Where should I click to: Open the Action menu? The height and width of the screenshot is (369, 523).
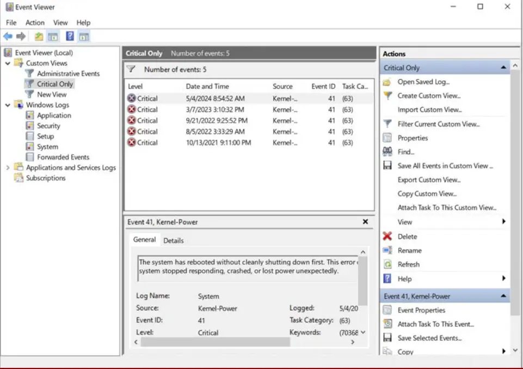[35, 22]
